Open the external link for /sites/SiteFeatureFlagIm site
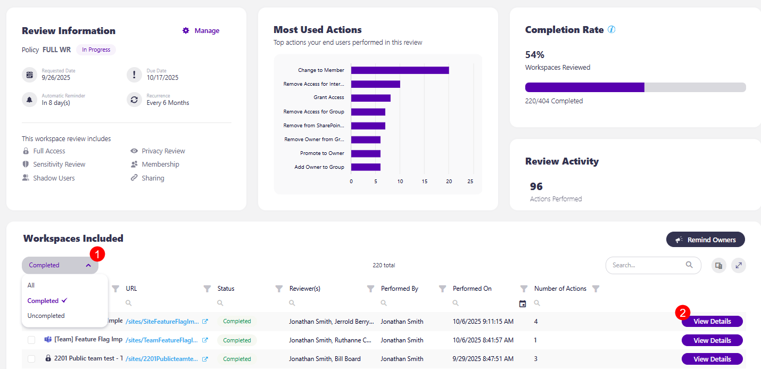The height and width of the screenshot is (369, 761). 204,321
